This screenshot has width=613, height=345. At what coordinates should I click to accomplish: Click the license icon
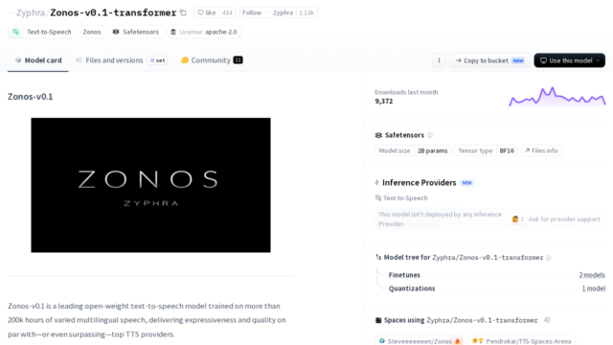[173, 32]
